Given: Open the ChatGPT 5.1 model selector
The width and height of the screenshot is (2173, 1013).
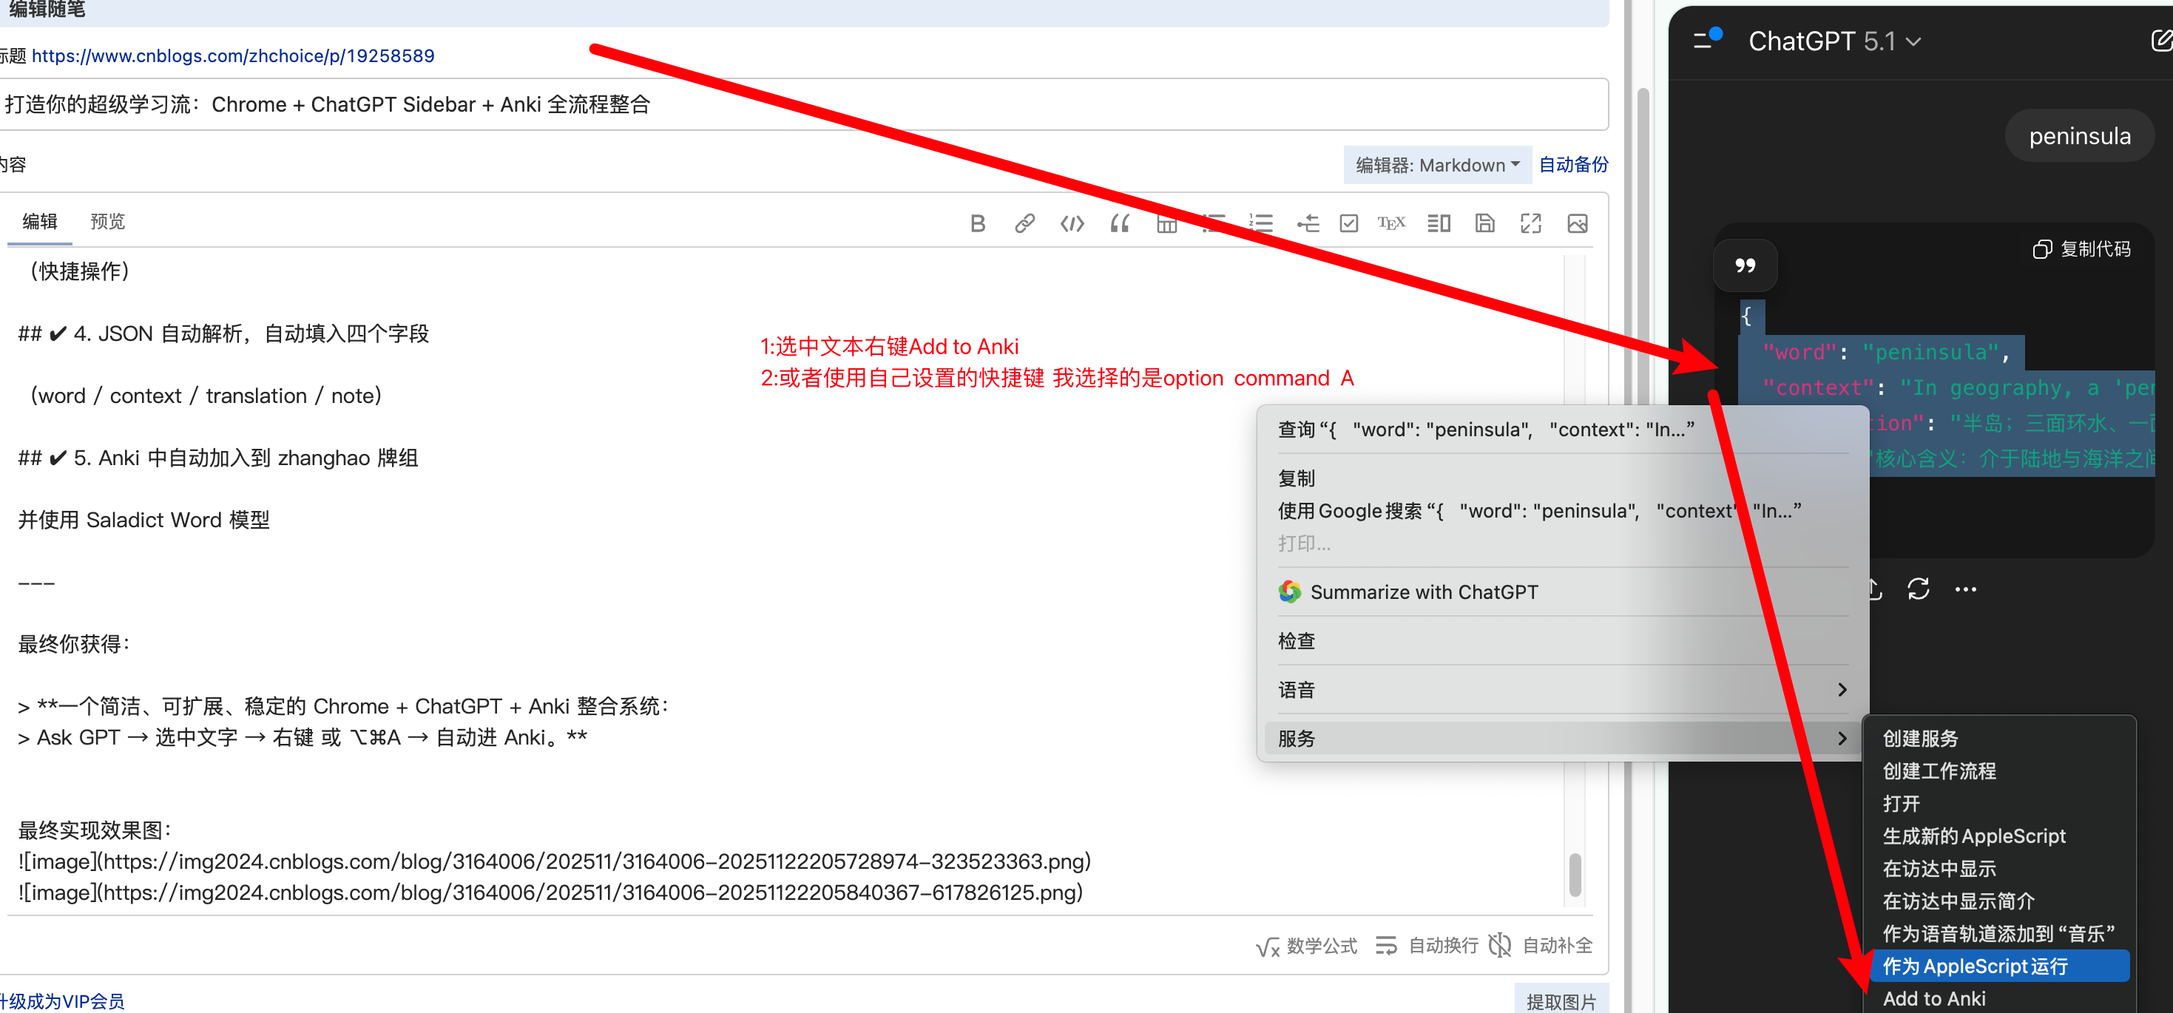Looking at the screenshot, I should pyautogui.click(x=1834, y=41).
